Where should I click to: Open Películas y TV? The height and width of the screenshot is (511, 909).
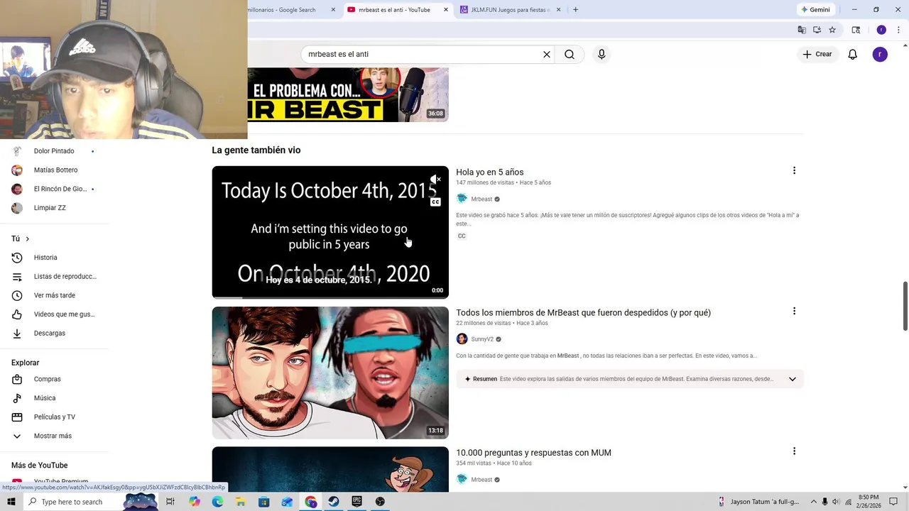coord(54,417)
